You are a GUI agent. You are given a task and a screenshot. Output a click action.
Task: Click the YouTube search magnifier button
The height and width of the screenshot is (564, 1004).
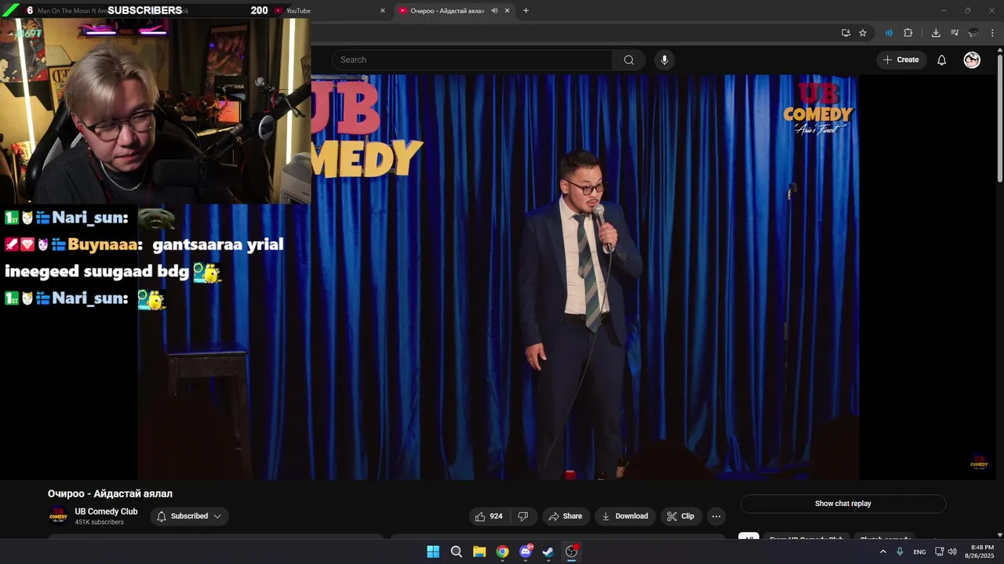click(629, 60)
